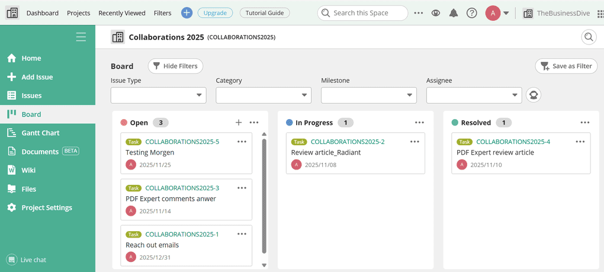
Task: Open TheBusinessDive space switcher
Action: (x=557, y=13)
